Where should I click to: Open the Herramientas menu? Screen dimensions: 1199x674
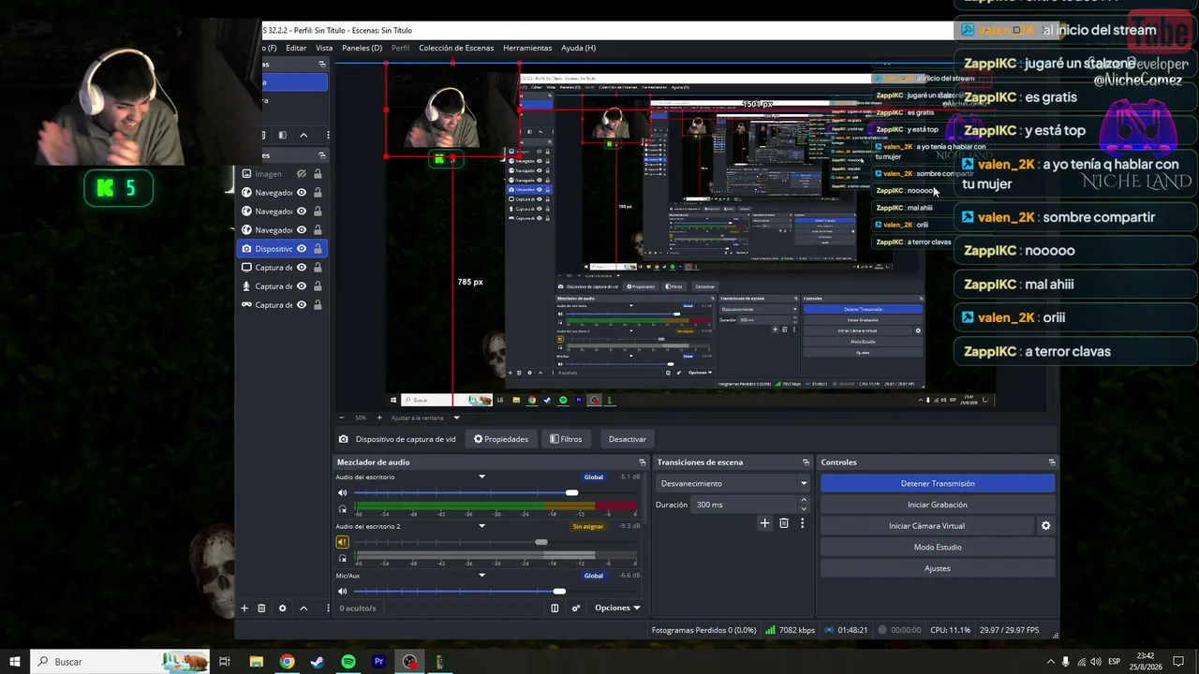pos(527,48)
